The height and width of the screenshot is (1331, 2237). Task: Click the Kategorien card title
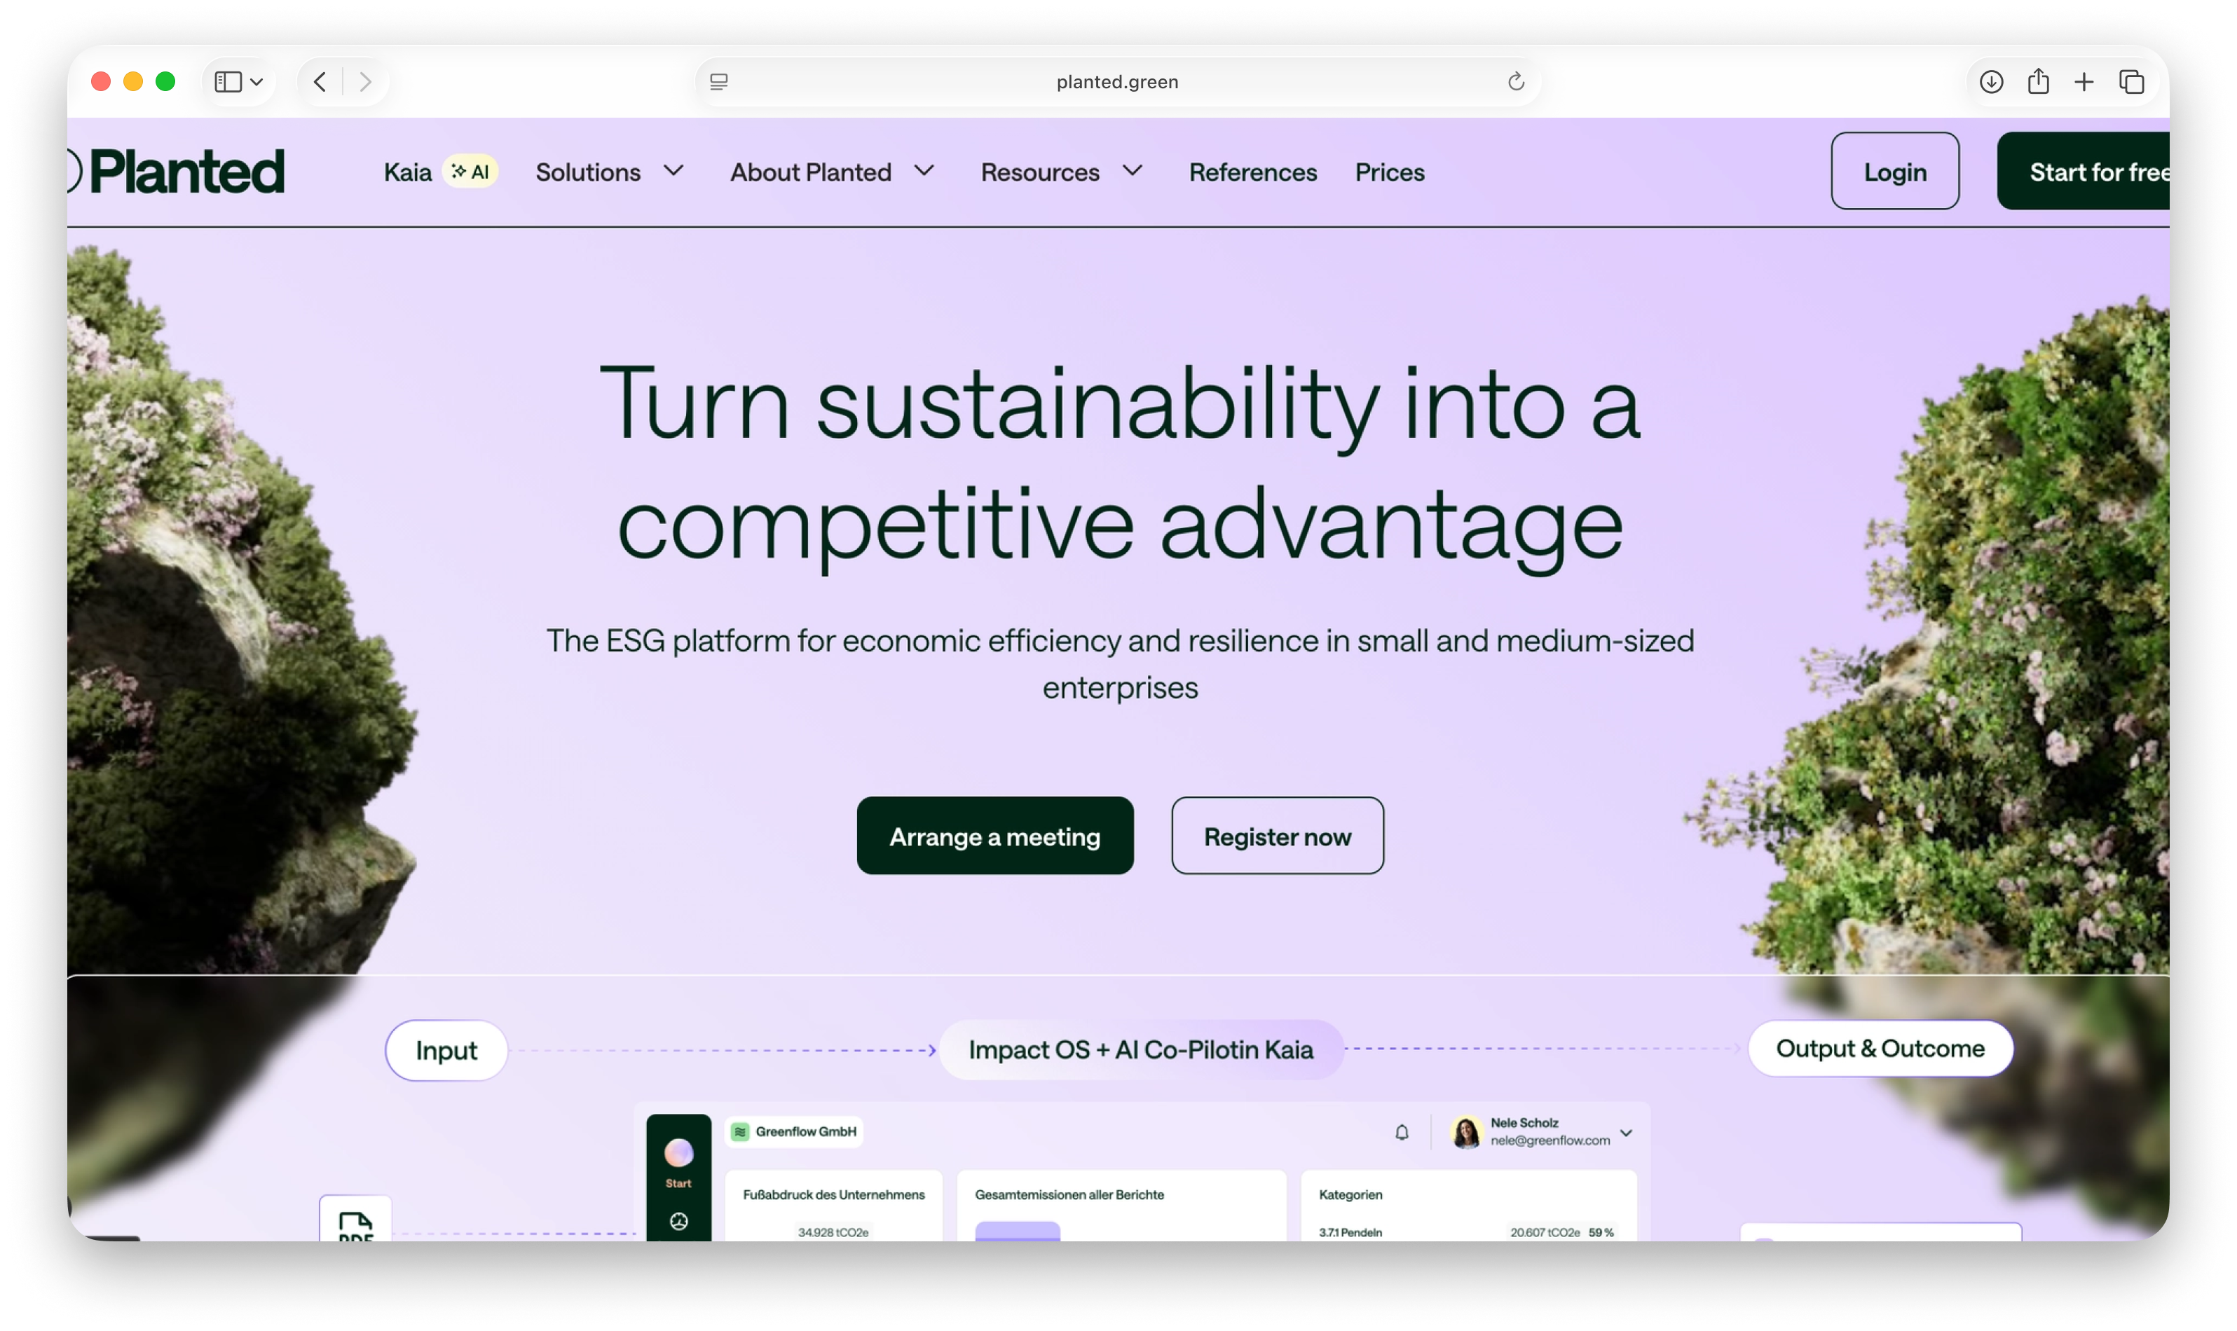[x=1350, y=1194]
